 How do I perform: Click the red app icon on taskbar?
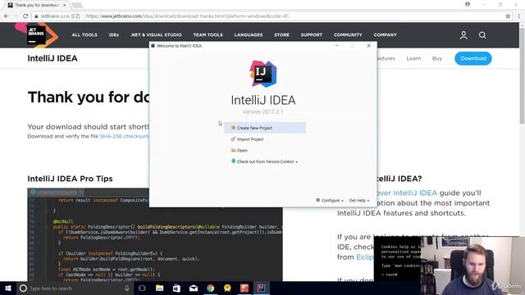[244, 288]
